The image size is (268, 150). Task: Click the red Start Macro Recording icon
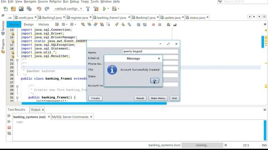point(153,25)
